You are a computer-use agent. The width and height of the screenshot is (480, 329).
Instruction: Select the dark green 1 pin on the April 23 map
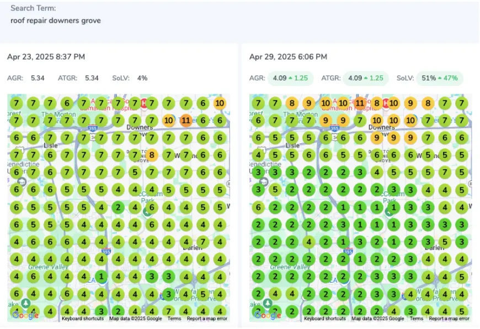click(101, 277)
